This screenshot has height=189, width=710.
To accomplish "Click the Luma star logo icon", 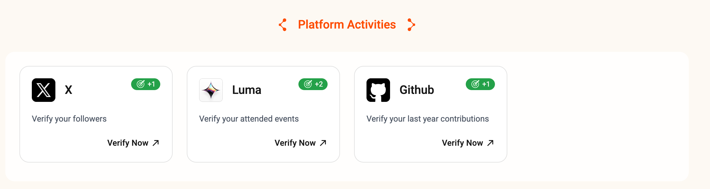I will (x=211, y=90).
